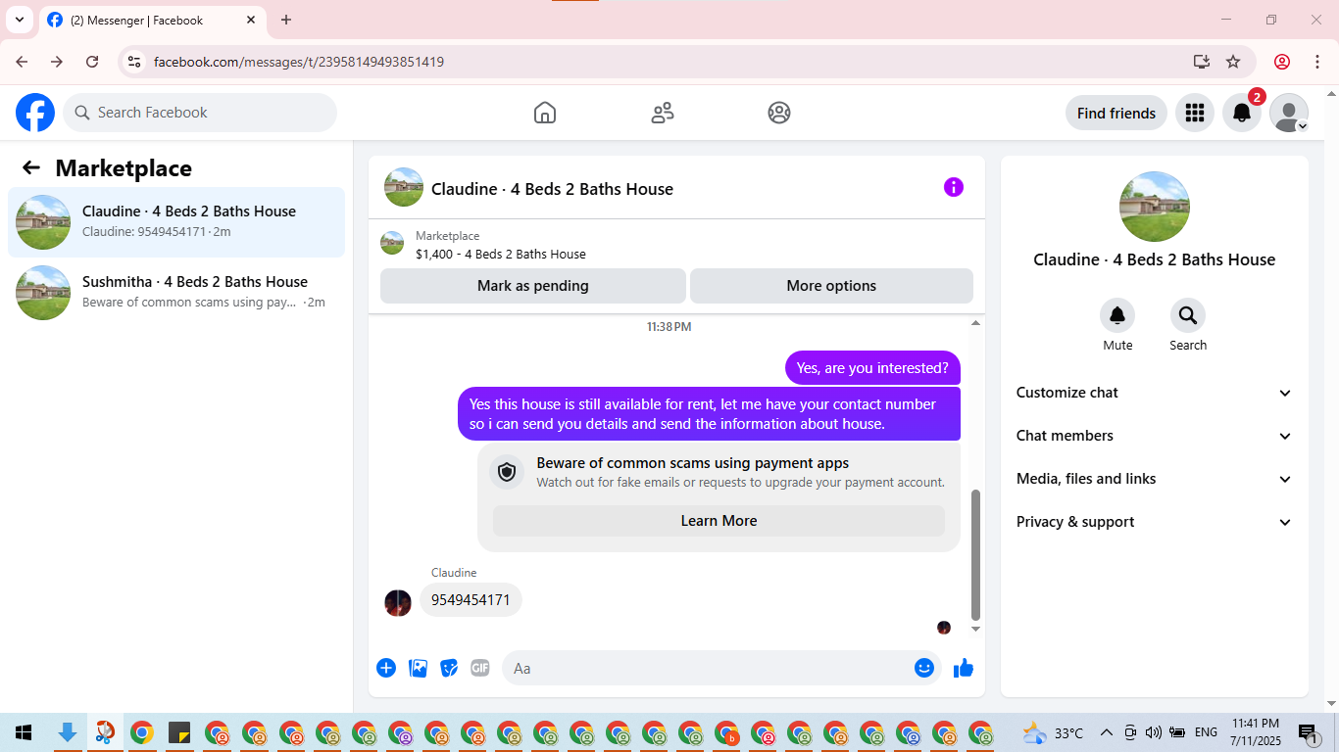This screenshot has width=1339, height=752.
Task: Expand the Privacy & support section
Action: 1155,522
